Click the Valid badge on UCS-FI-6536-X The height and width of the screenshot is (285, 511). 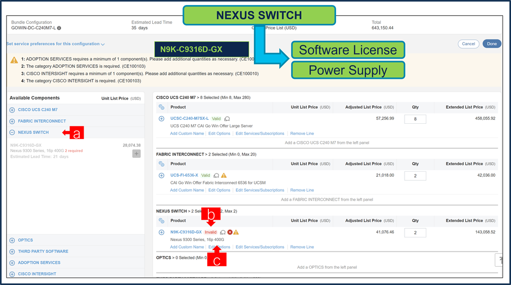205,175
